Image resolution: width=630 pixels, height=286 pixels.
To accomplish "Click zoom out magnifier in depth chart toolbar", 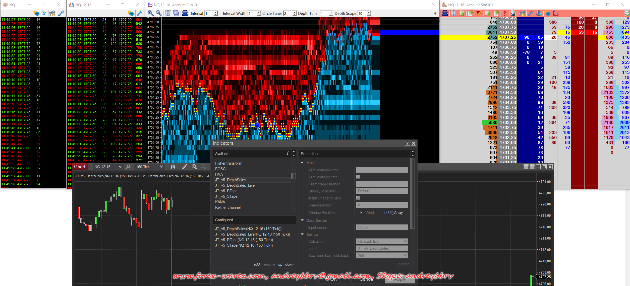I will pos(159,13).
